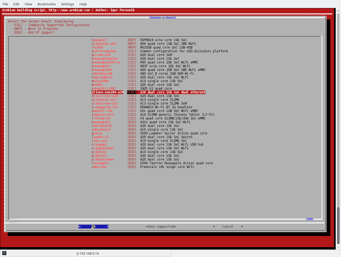This screenshot has width=341, height=257.
Task: Select the orangepi EOS board
Action: tap(148, 144)
